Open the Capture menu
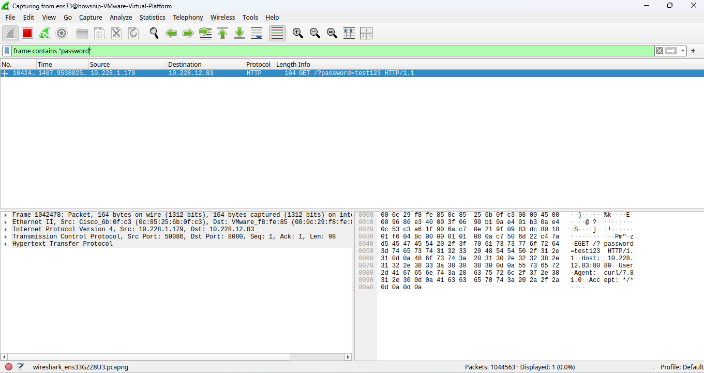Image resolution: width=704 pixels, height=373 pixels. (91, 17)
